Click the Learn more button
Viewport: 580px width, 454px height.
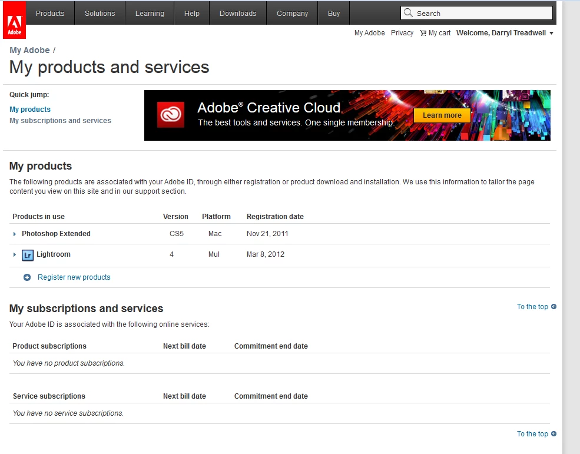[442, 115]
